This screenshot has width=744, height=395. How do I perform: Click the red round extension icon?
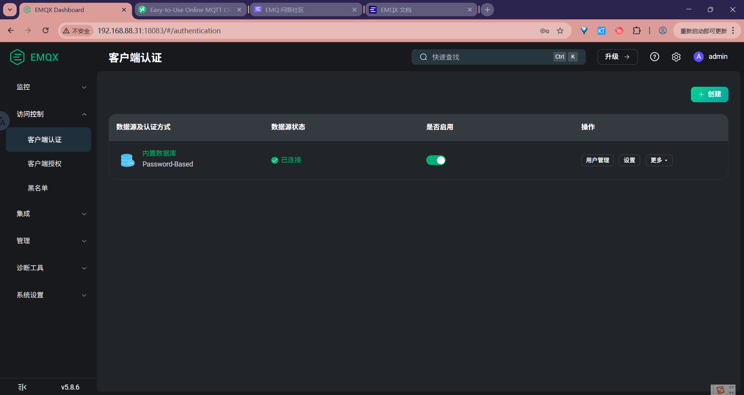619,31
